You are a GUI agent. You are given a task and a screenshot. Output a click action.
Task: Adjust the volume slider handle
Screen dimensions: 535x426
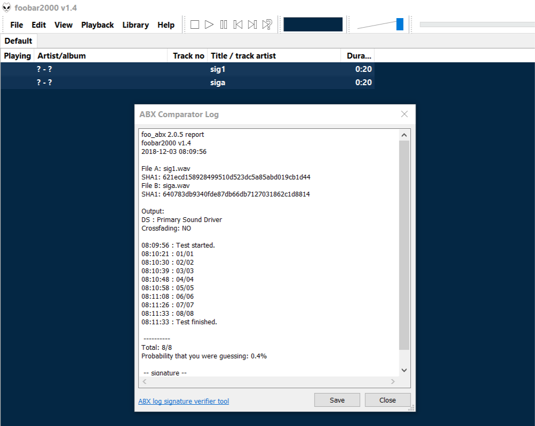400,24
